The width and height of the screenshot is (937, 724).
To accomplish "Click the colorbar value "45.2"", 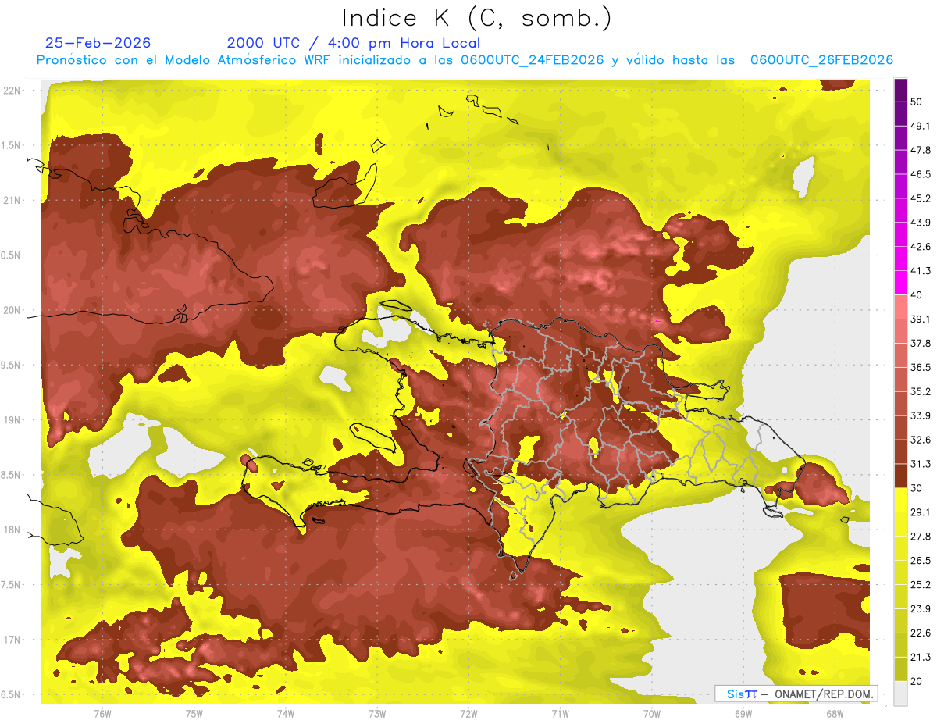I will (921, 198).
